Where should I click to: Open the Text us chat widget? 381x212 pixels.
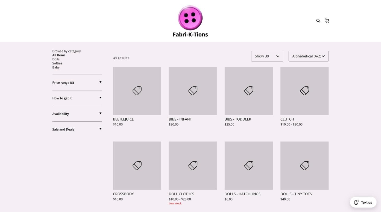363,202
